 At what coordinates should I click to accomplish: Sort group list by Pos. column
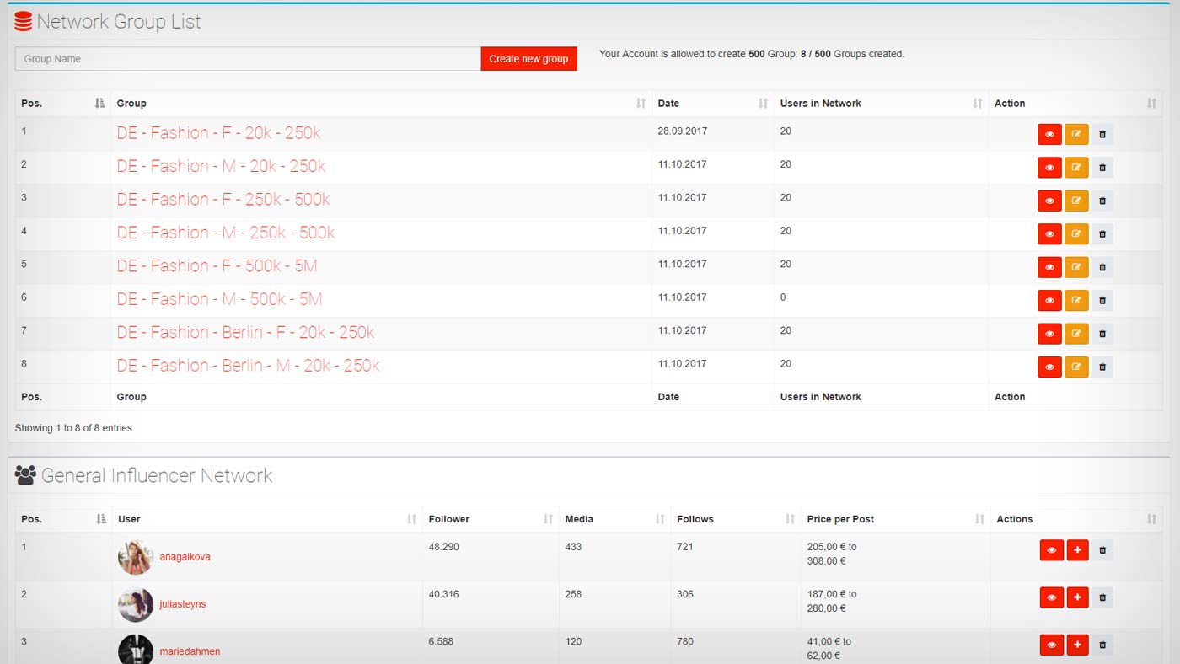coord(62,104)
